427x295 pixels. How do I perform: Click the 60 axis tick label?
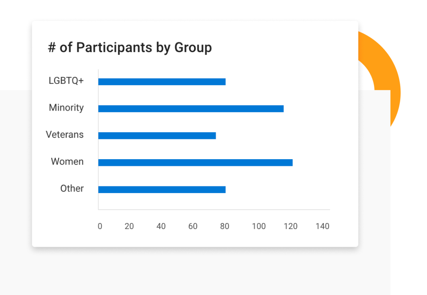193,226
